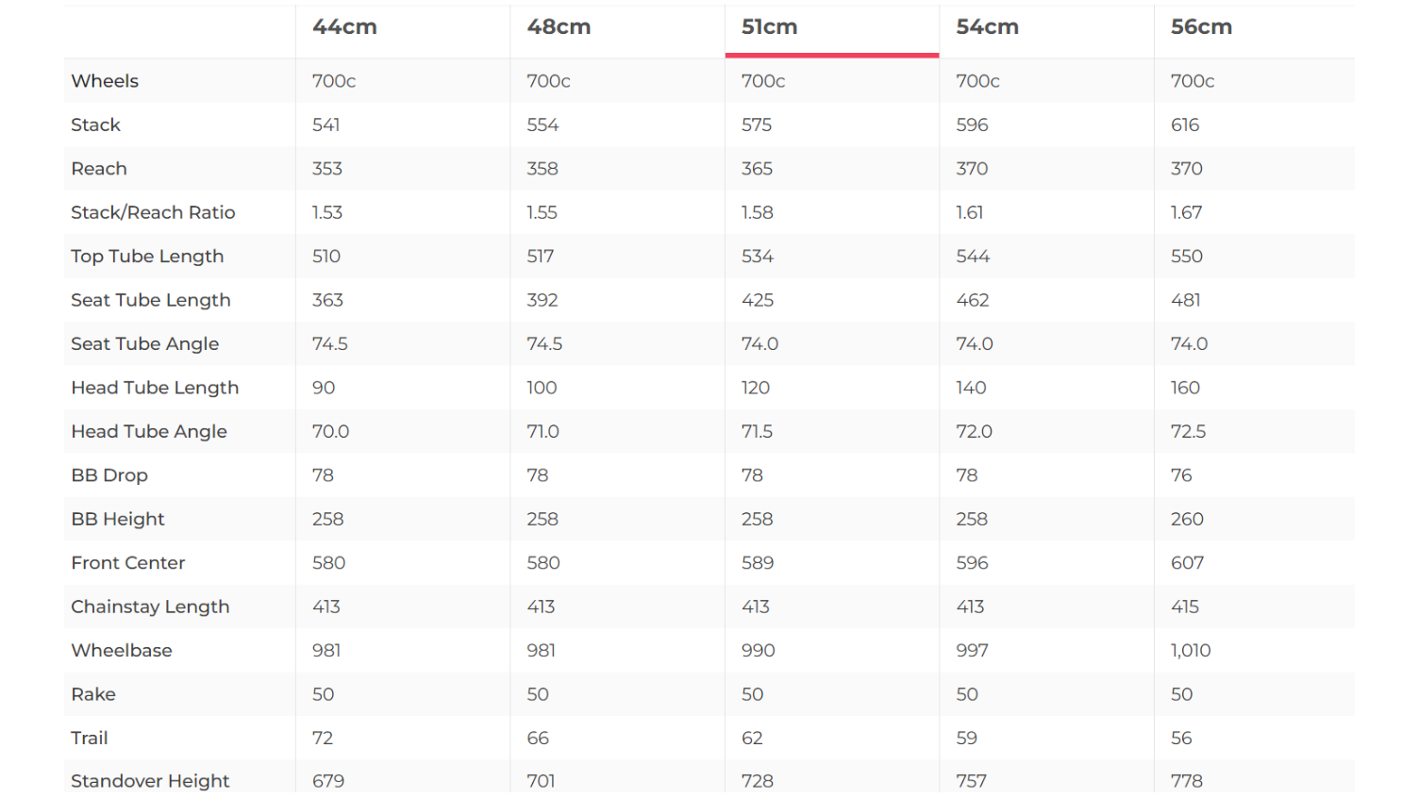Image resolution: width=1418 pixels, height=798 pixels.
Task: Select the Head Tube Length row label
Action: click(x=155, y=388)
